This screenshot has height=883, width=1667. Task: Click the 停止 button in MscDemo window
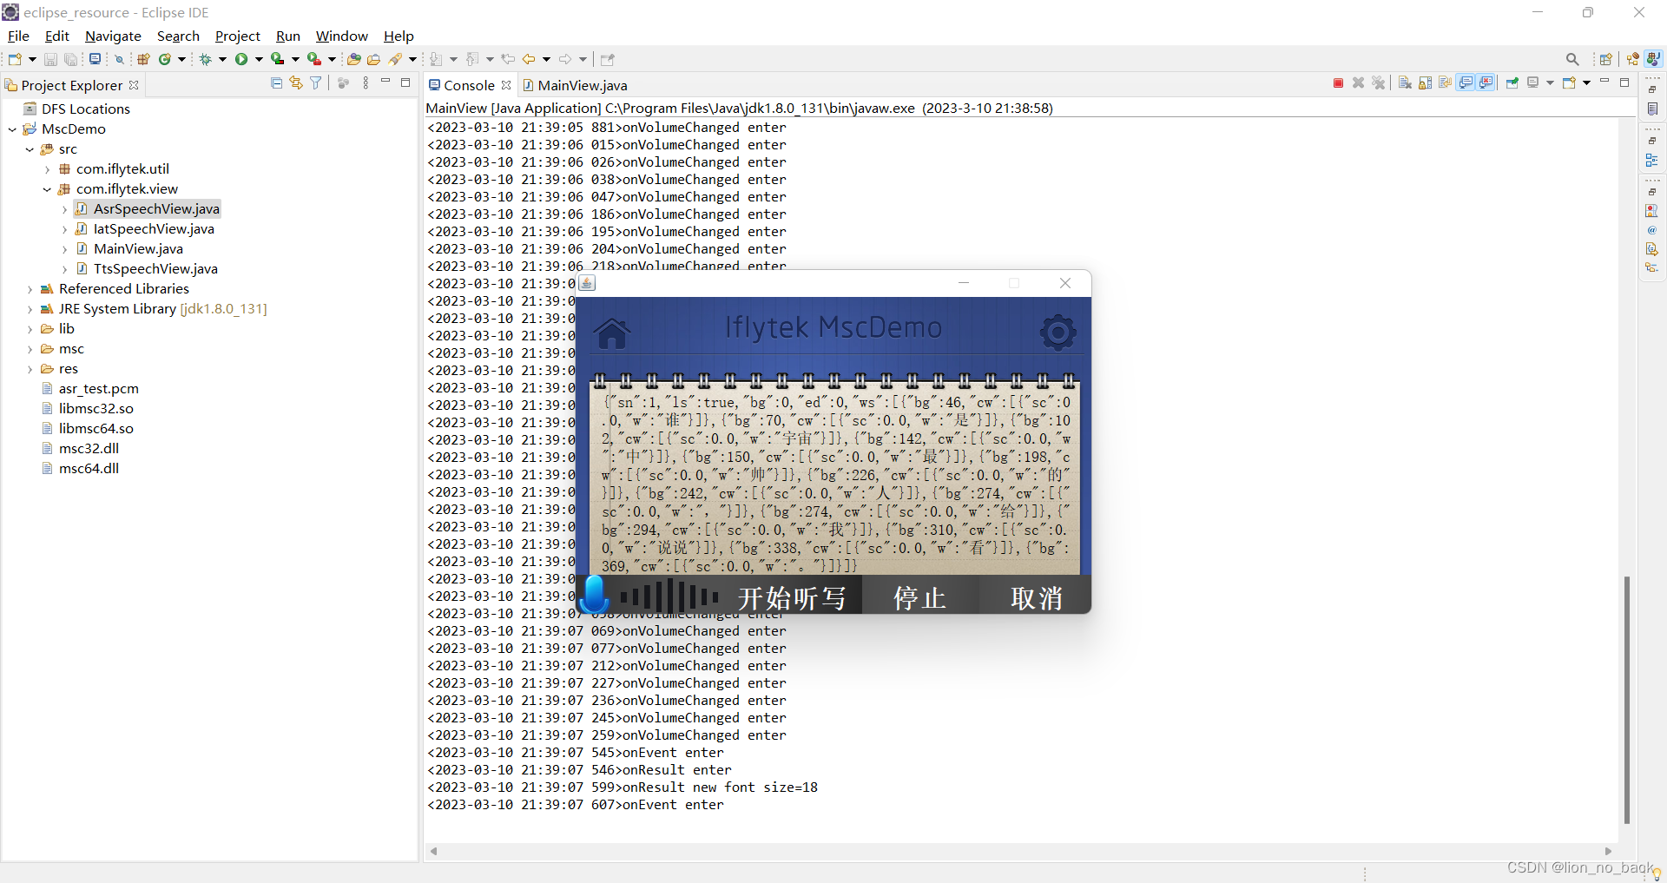click(x=920, y=597)
